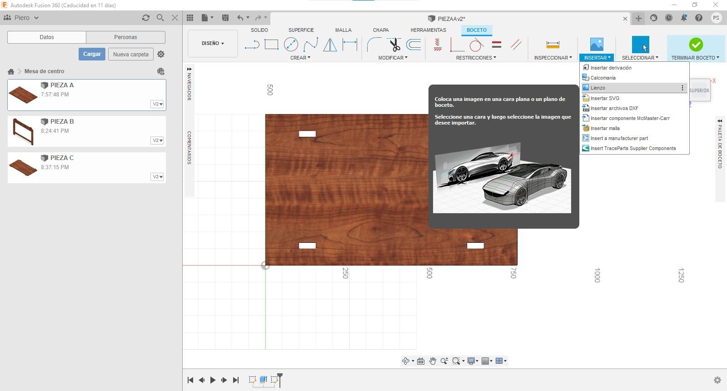Screen dimensions: 727x391
Task: Select the Sketch Dimension tool
Action: tap(350, 45)
